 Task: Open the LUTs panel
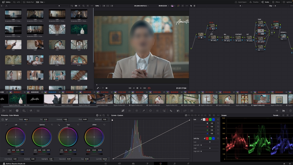(17, 2)
